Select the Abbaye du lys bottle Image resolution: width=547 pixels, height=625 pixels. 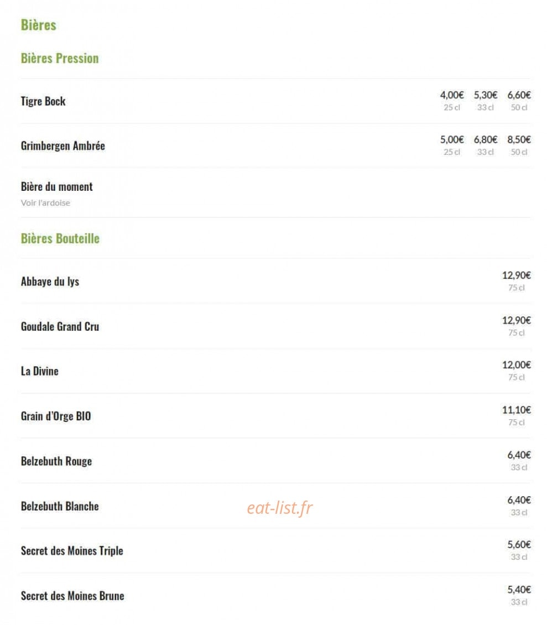(x=50, y=282)
